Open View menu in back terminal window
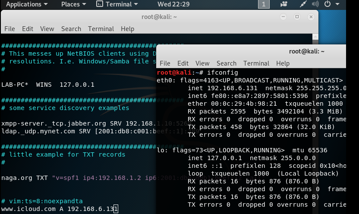Image resolution: width=359 pixels, height=214 pixels. point(47,29)
